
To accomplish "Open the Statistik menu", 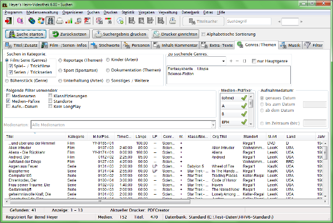I will click(x=128, y=11).
